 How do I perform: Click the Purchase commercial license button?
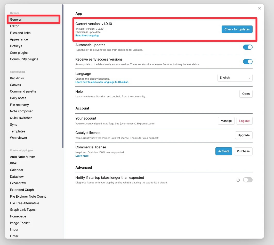(243, 151)
